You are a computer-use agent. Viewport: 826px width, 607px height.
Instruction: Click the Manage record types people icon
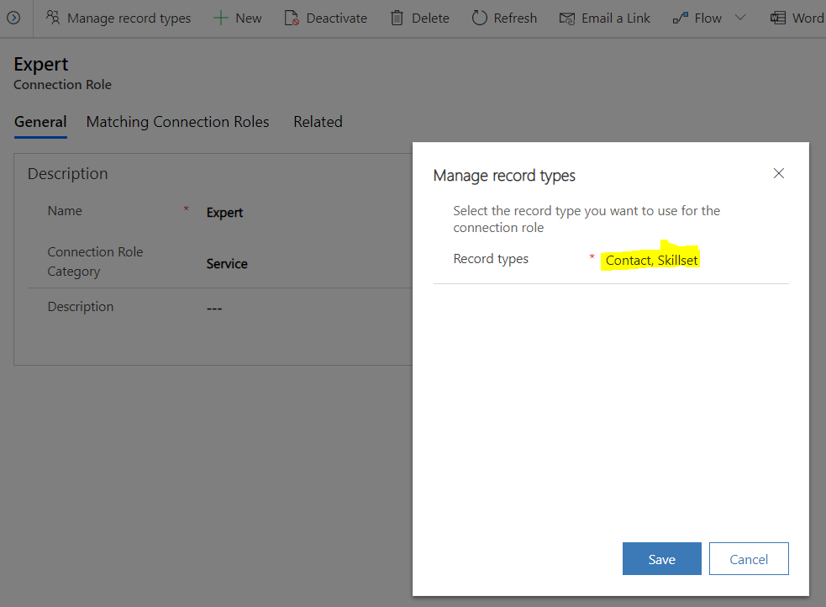[53, 18]
